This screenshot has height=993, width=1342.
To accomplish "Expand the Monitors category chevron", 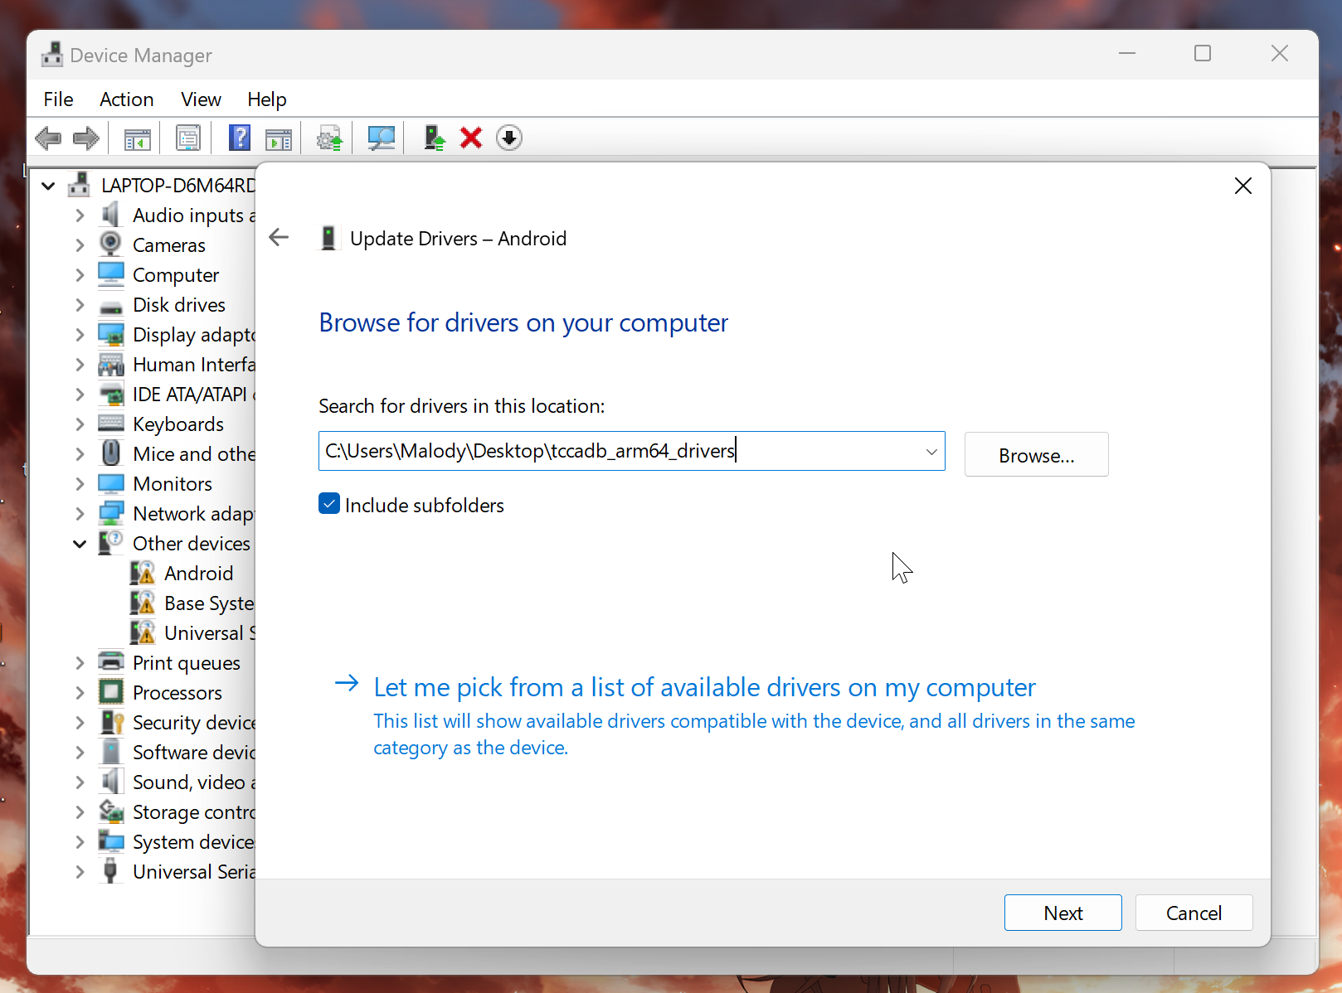I will click(x=80, y=484).
